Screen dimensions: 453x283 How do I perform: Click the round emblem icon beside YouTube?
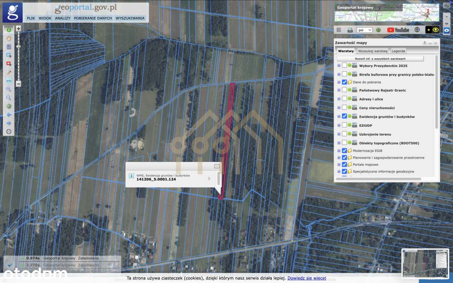(417, 30)
